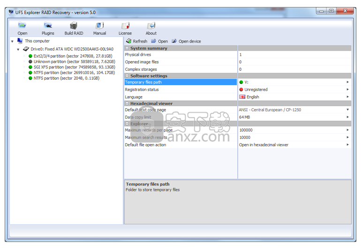Click the Open device label
This screenshot has width=362, height=249.
pos(189,41)
